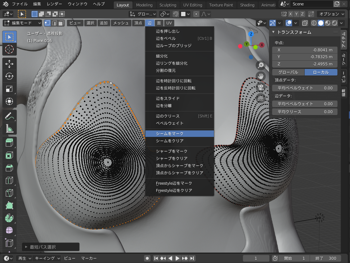Choose 細分化 menu entry
The height and width of the screenshot is (263, 350).
click(x=180, y=56)
